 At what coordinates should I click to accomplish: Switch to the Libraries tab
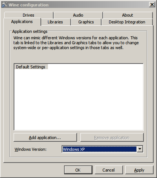coord(55,22)
